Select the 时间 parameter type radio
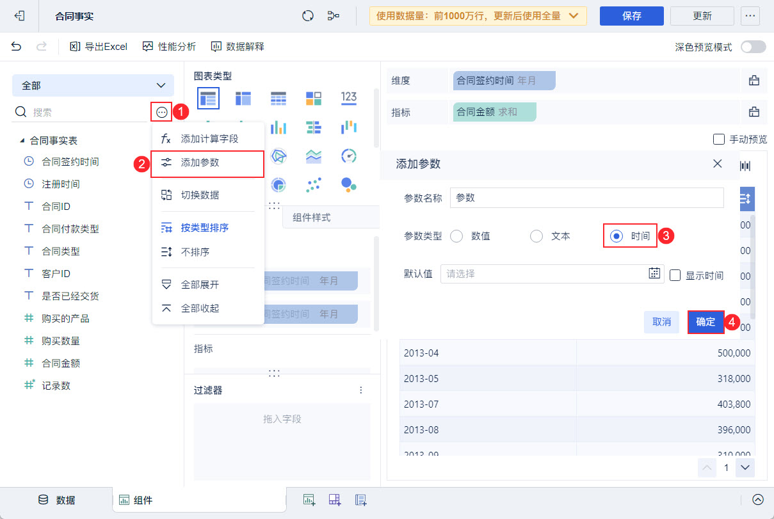The width and height of the screenshot is (774, 519). click(616, 236)
